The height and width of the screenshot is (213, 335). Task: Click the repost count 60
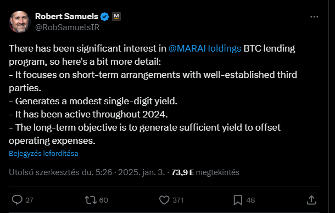pos(104,200)
